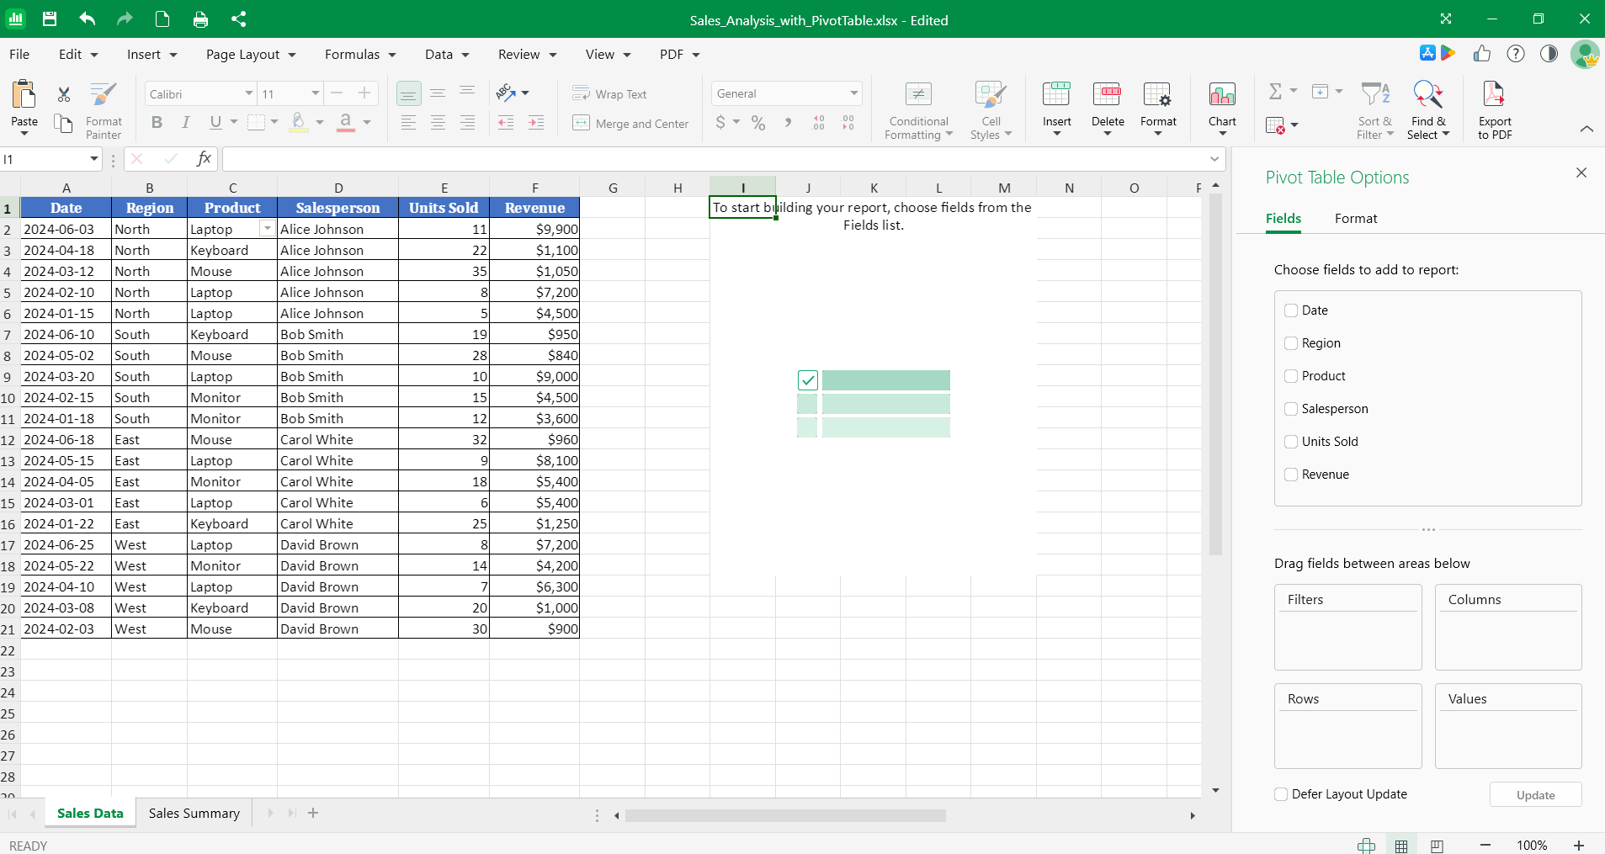Screen dimensions: 1605x854
Task: Cut selection with the scissors icon
Action: [x=64, y=94]
